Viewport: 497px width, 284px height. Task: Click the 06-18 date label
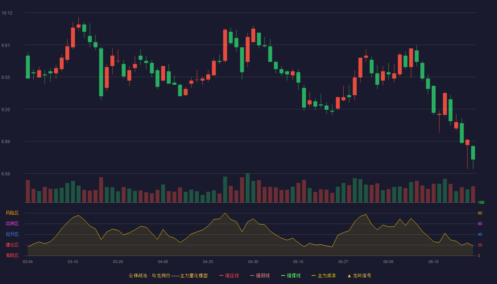(x=433, y=262)
